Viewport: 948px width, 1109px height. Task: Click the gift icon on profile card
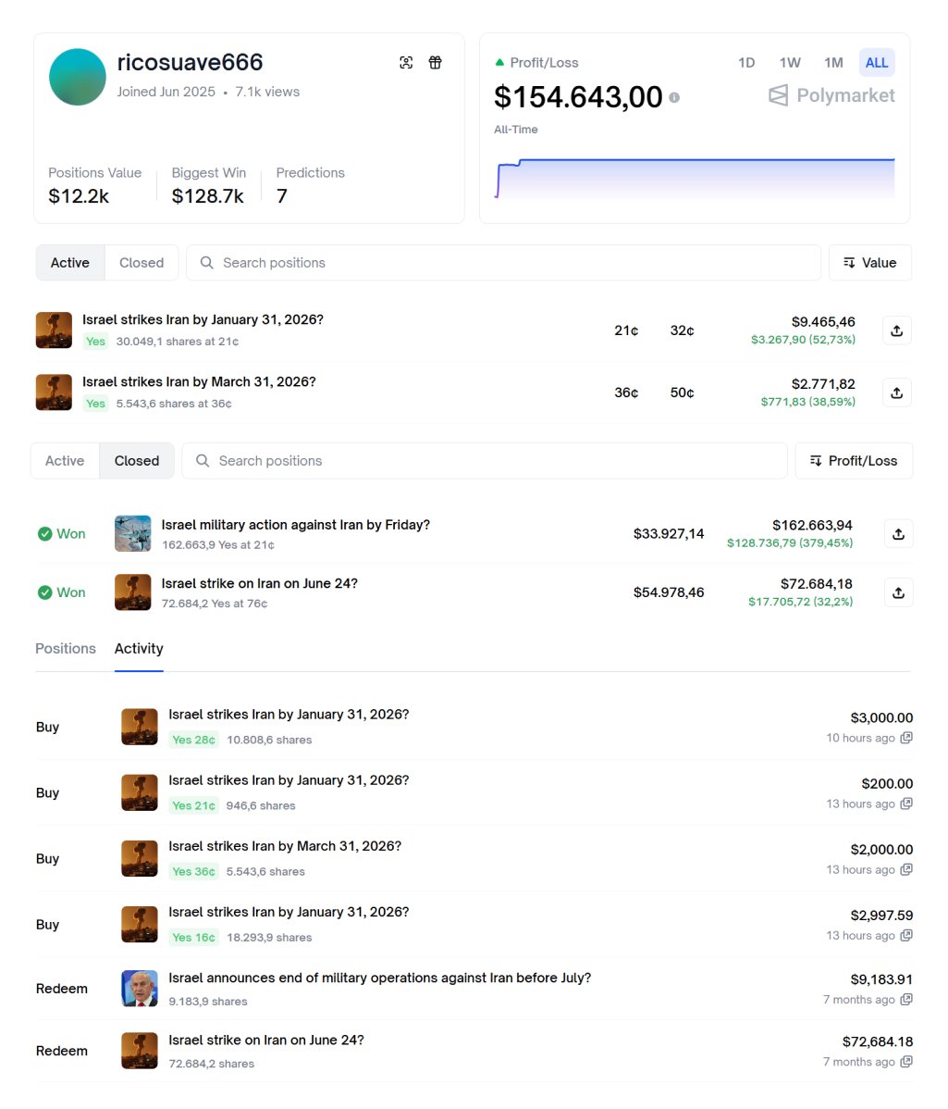(435, 62)
